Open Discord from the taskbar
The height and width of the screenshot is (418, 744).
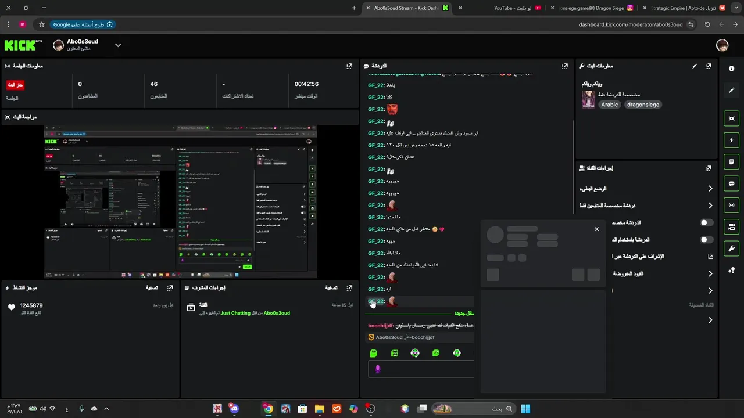pyautogui.click(x=234, y=409)
